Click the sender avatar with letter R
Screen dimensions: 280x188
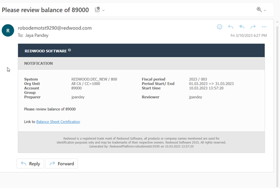tap(8, 30)
